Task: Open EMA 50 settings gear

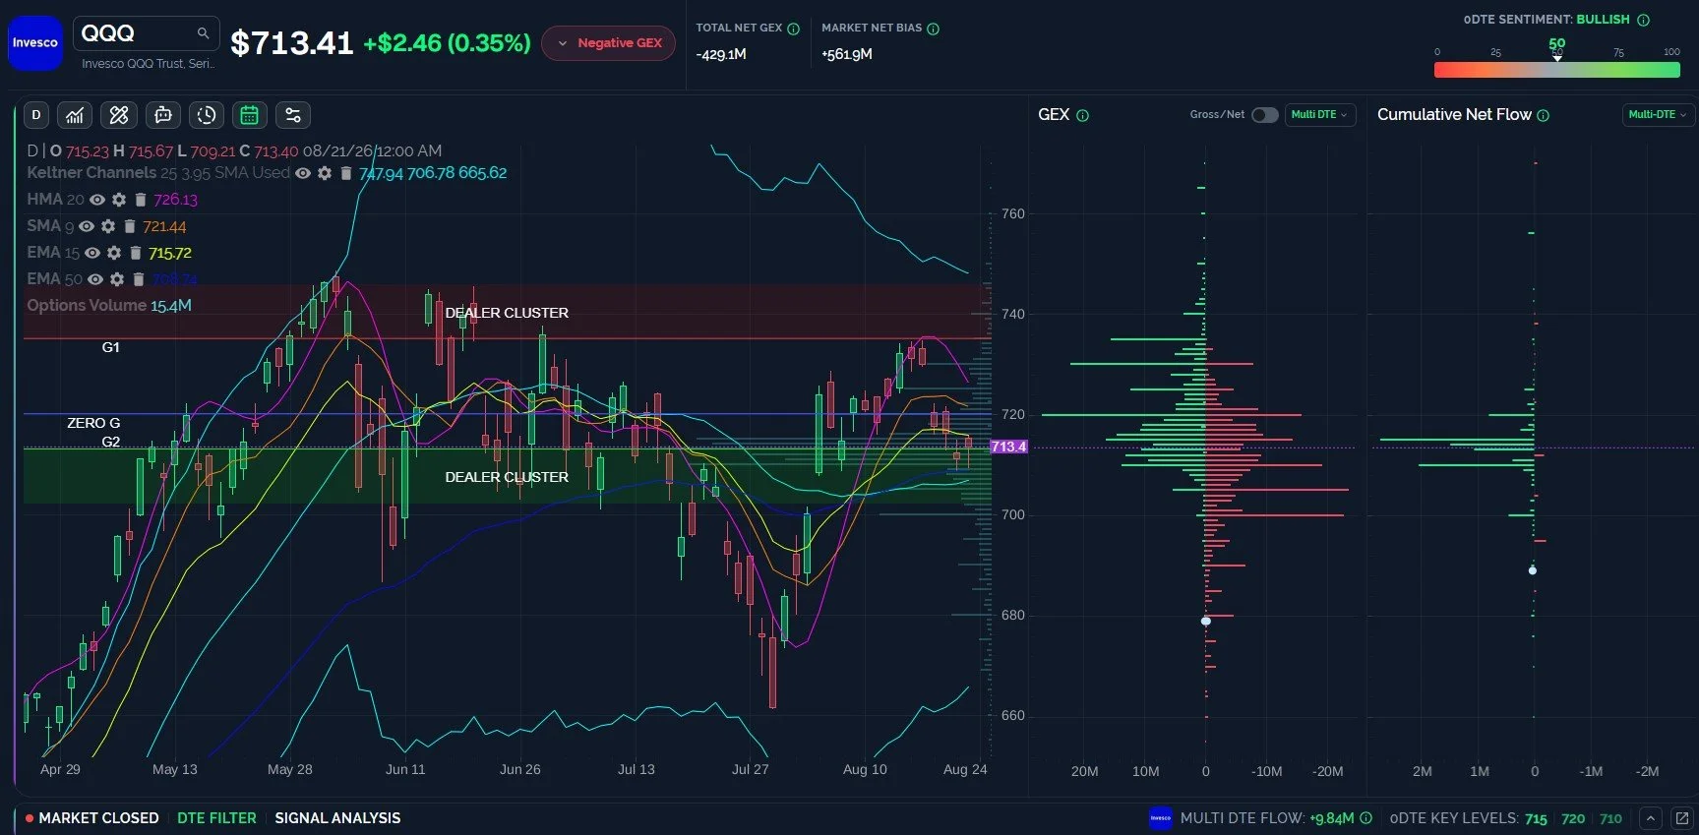Action: pyautogui.click(x=117, y=279)
